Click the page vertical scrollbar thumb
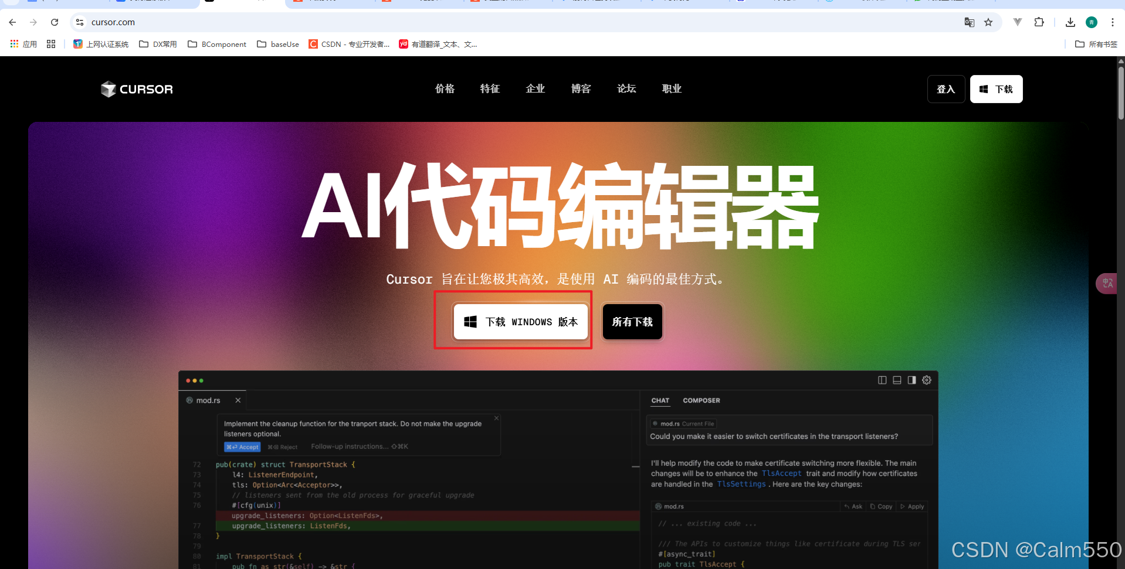Image resolution: width=1125 pixels, height=569 pixels. pos(1121,93)
